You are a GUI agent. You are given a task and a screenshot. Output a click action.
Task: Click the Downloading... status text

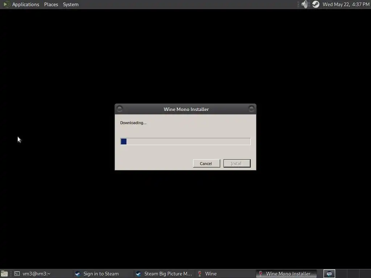tap(133, 123)
